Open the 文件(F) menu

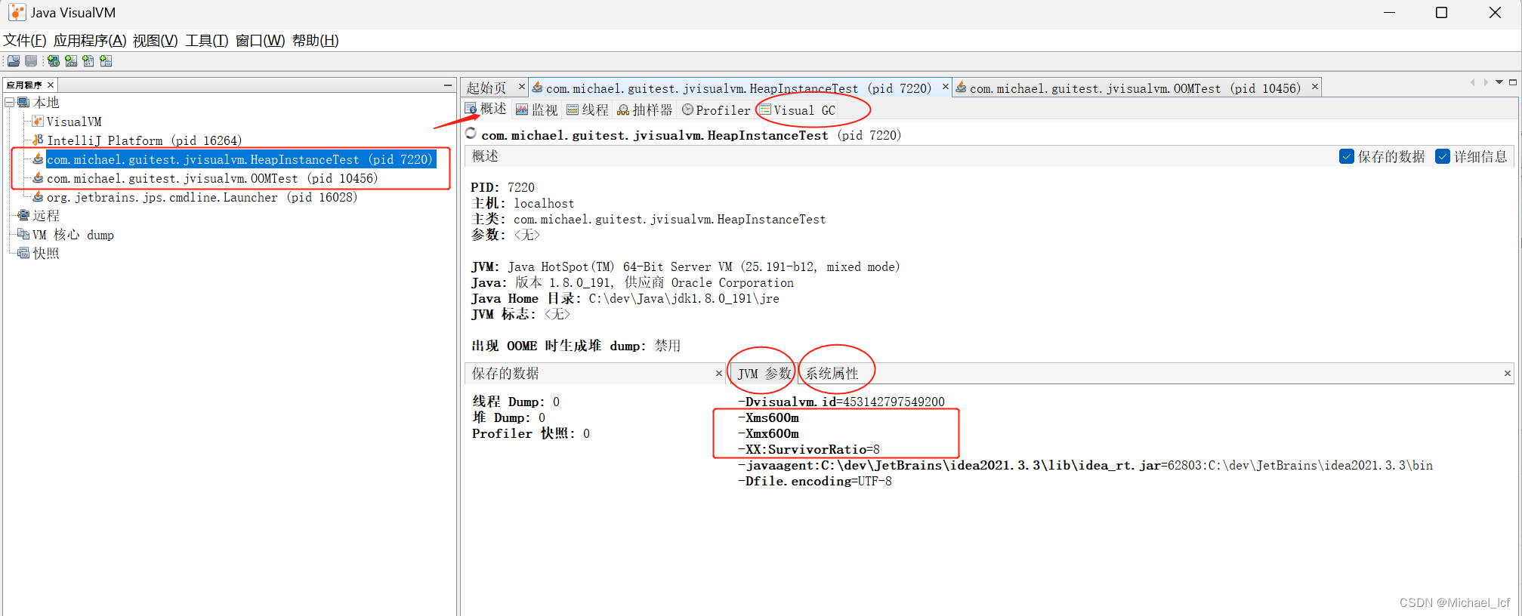pos(25,41)
